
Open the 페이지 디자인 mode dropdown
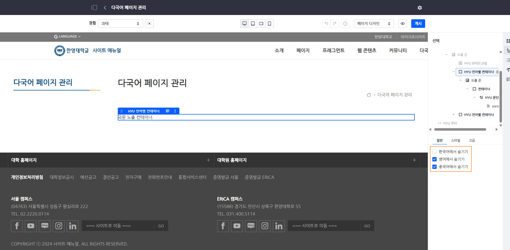pyautogui.click(x=373, y=24)
